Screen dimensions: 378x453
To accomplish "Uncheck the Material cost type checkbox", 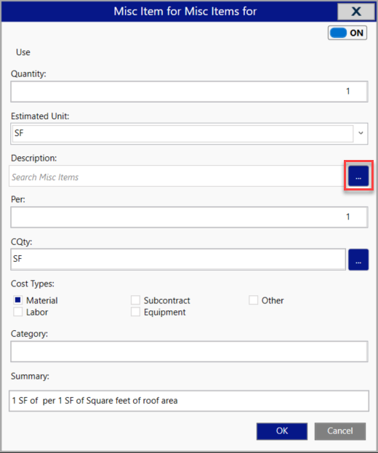I will (18, 300).
